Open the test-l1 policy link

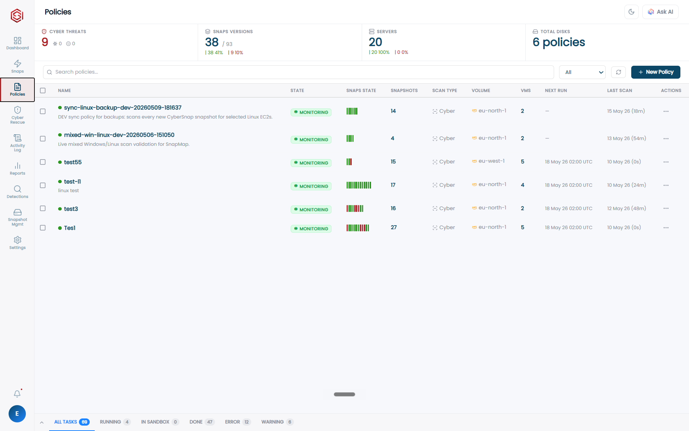tap(72, 182)
